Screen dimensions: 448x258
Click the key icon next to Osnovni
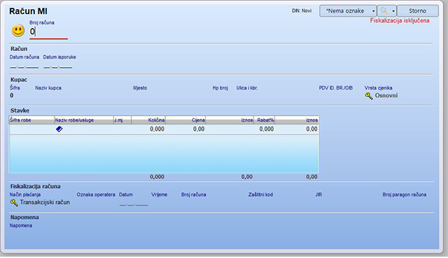369,96
